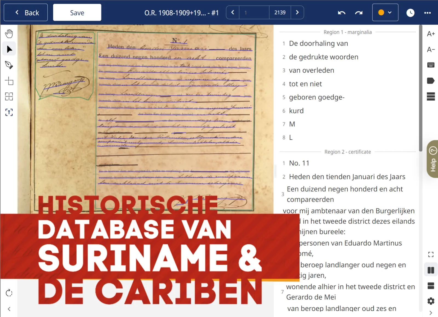Click transcription line 'tot en niet'

click(x=306, y=84)
